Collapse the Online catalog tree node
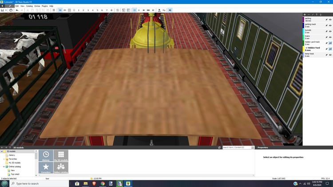 (4, 167)
